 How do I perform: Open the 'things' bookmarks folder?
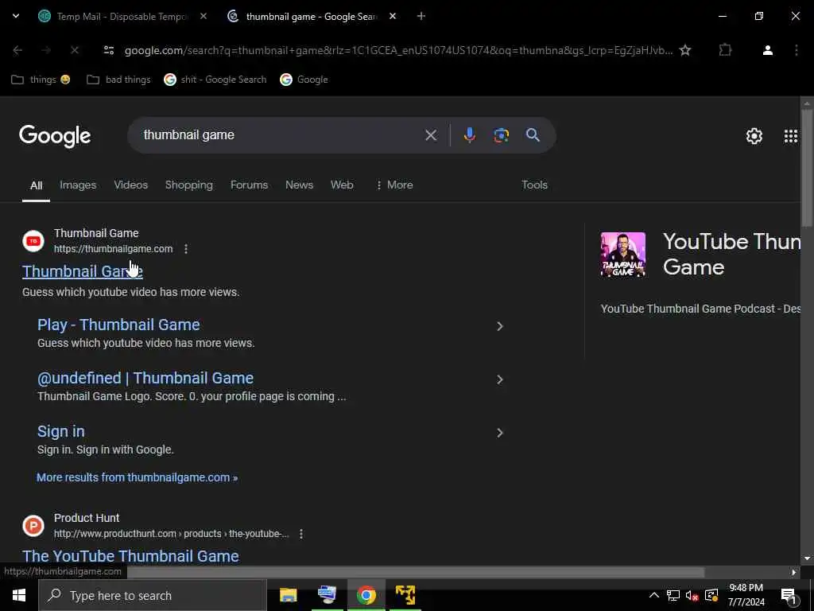point(41,80)
